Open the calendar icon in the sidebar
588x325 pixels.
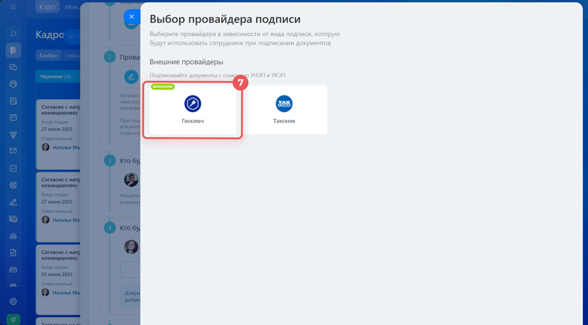[x=13, y=117]
